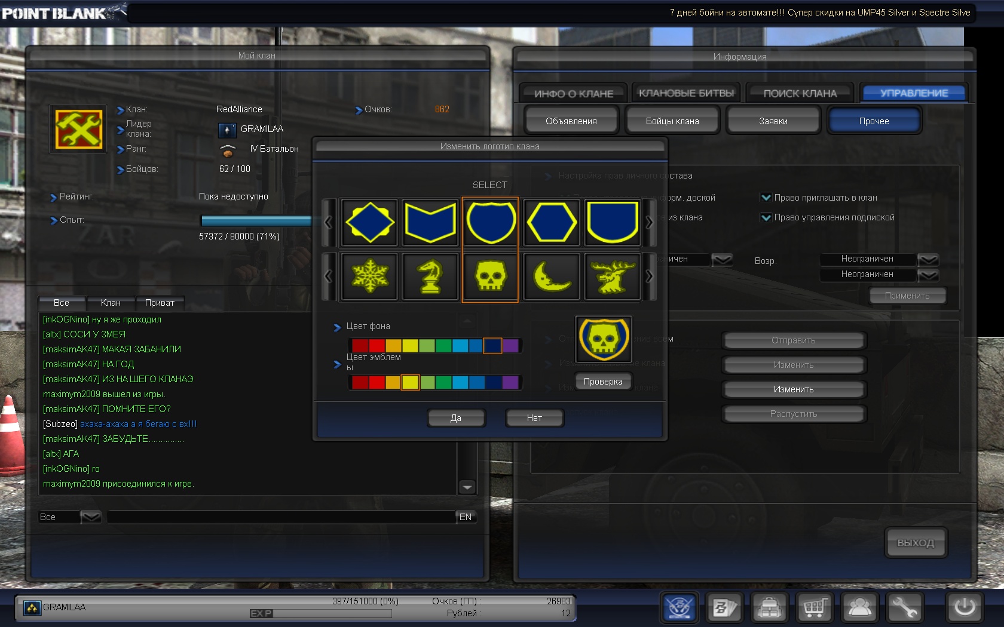1004x627 pixels.
Task: Click GRAMILAA rank icon in bottom bar
Action: point(32,608)
